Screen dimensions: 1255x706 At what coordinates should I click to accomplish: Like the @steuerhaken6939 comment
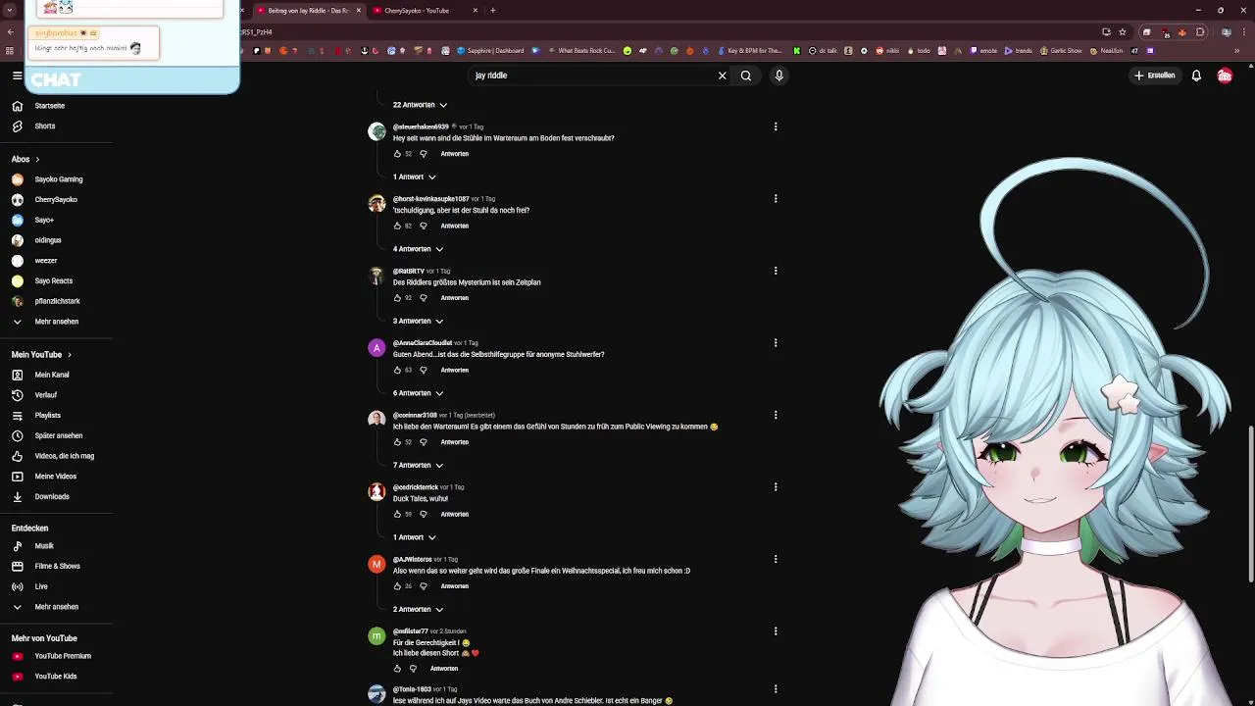tap(397, 154)
